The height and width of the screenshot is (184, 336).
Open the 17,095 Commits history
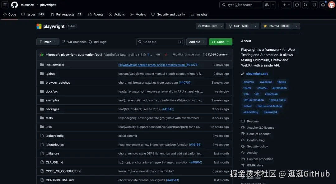tap(216, 55)
